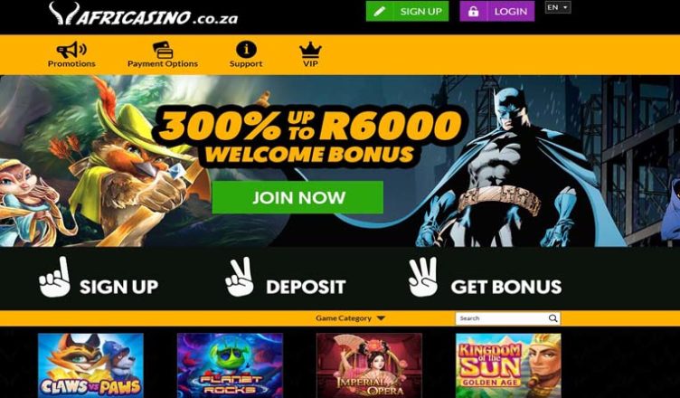Click the three-finger Get Bonus icon
The width and height of the screenshot is (680, 398).
click(x=423, y=278)
